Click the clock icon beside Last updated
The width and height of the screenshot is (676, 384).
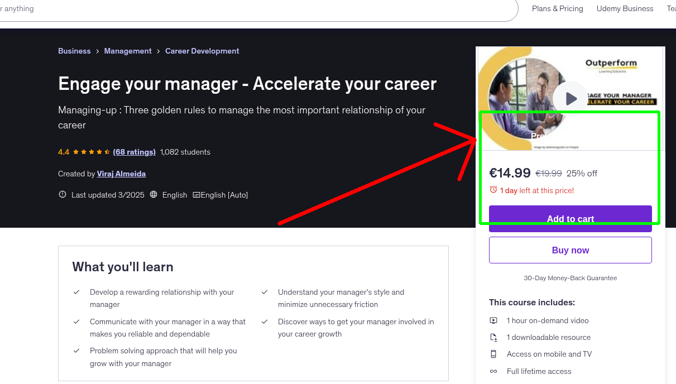[62, 194]
